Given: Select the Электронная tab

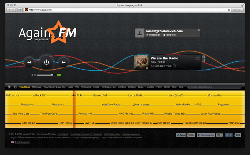Looking at the screenshot, I should 109,87.
